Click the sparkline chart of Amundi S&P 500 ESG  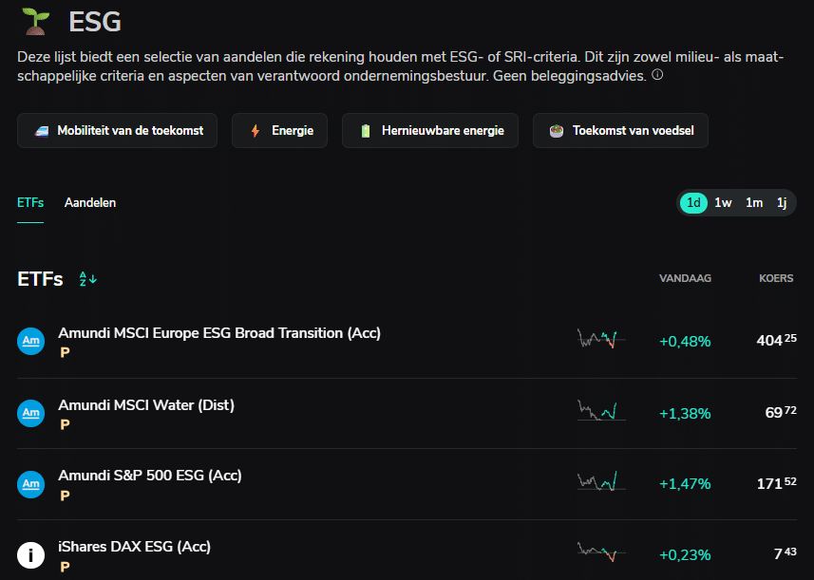coord(601,481)
